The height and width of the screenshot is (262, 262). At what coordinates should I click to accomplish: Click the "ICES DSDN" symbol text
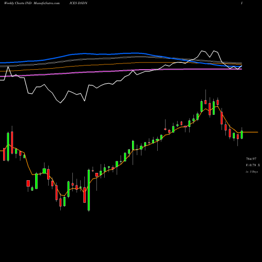[x=78, y=3]
